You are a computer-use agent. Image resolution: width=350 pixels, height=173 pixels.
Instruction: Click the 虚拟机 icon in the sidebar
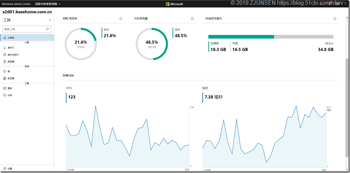point(5,48)
